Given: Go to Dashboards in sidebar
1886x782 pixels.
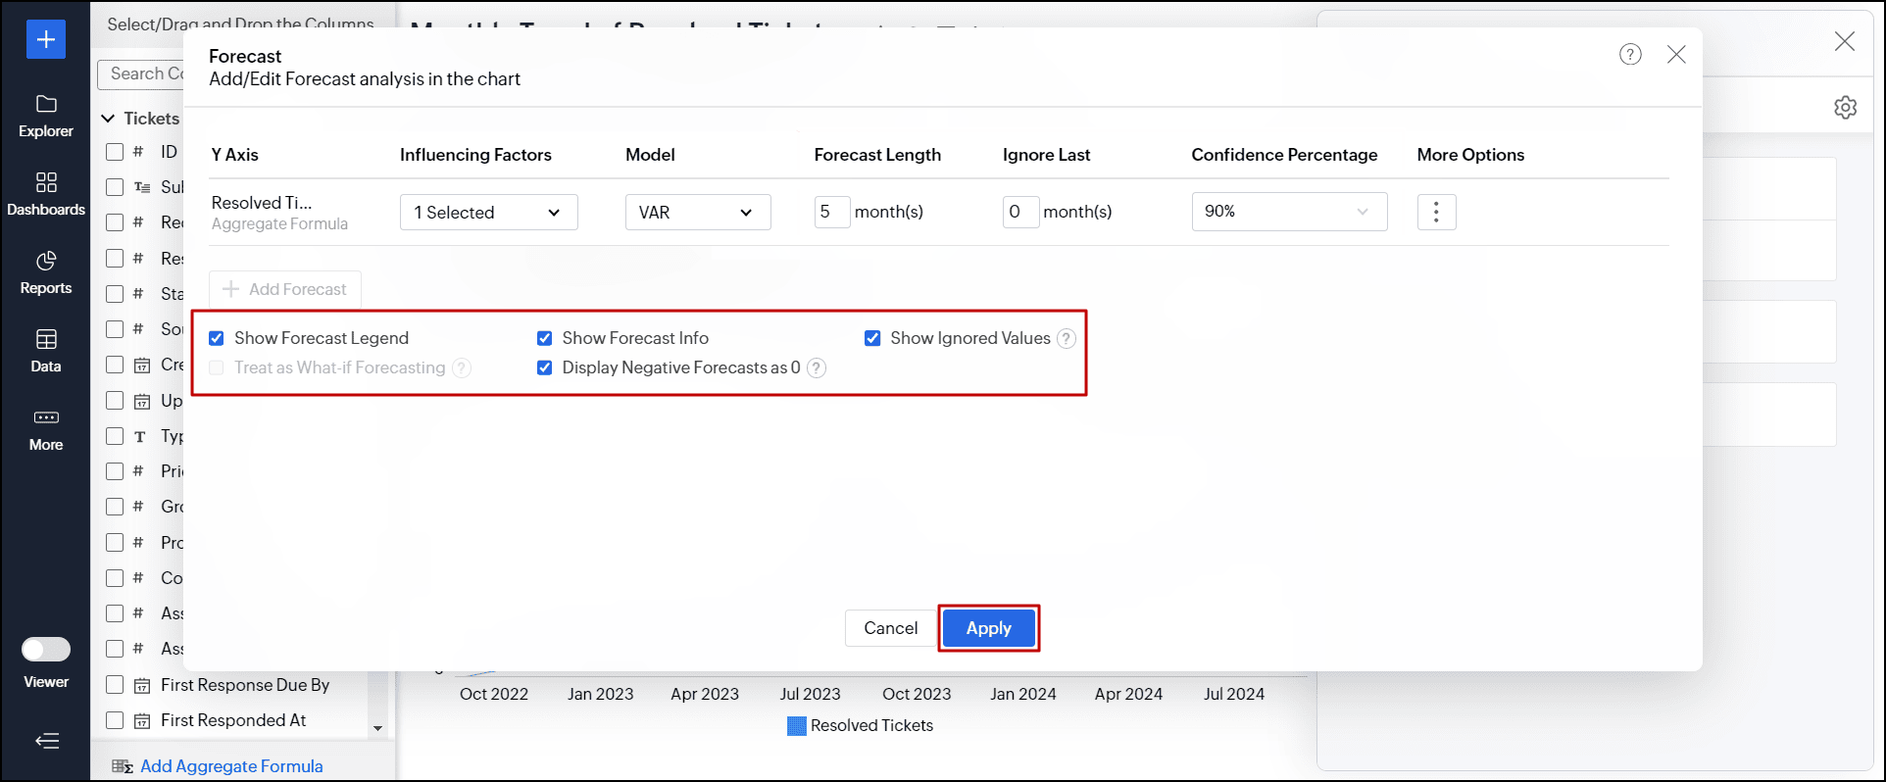Looking at the screenshot, I should [x=46, y=183].
